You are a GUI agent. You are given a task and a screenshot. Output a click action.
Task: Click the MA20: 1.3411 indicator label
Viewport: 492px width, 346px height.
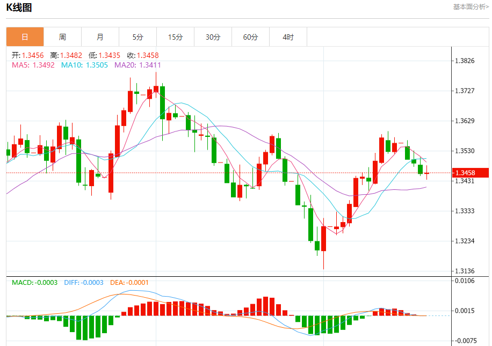pyautogui.click(x=138, y=65)
